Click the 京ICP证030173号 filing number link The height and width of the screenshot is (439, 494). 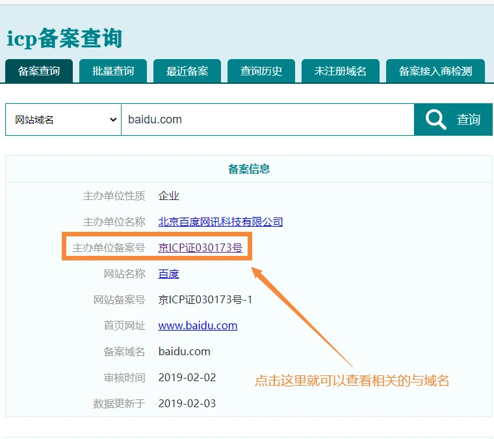[x=200, y=247]
